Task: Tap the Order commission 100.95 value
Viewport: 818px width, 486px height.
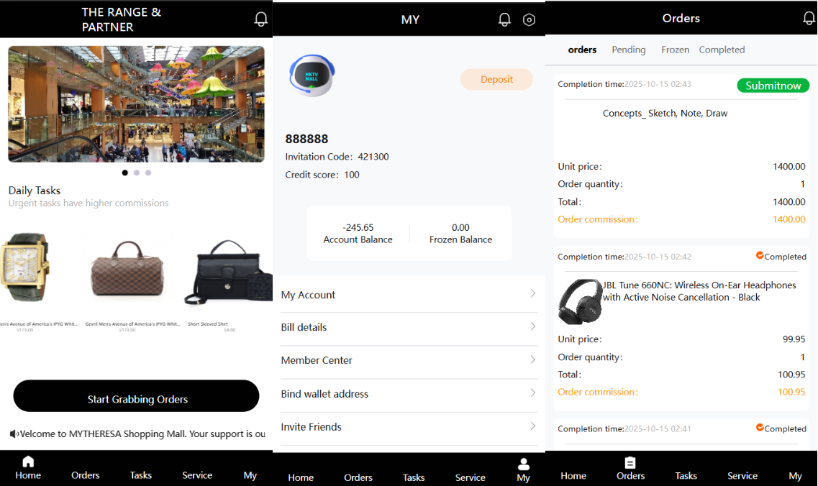Action: (x=791, y=392)
